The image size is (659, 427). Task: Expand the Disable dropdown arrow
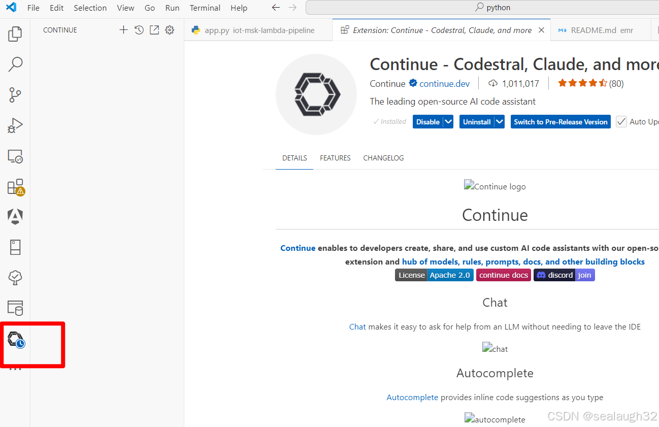pyautogui.click(x=448, y=122)
